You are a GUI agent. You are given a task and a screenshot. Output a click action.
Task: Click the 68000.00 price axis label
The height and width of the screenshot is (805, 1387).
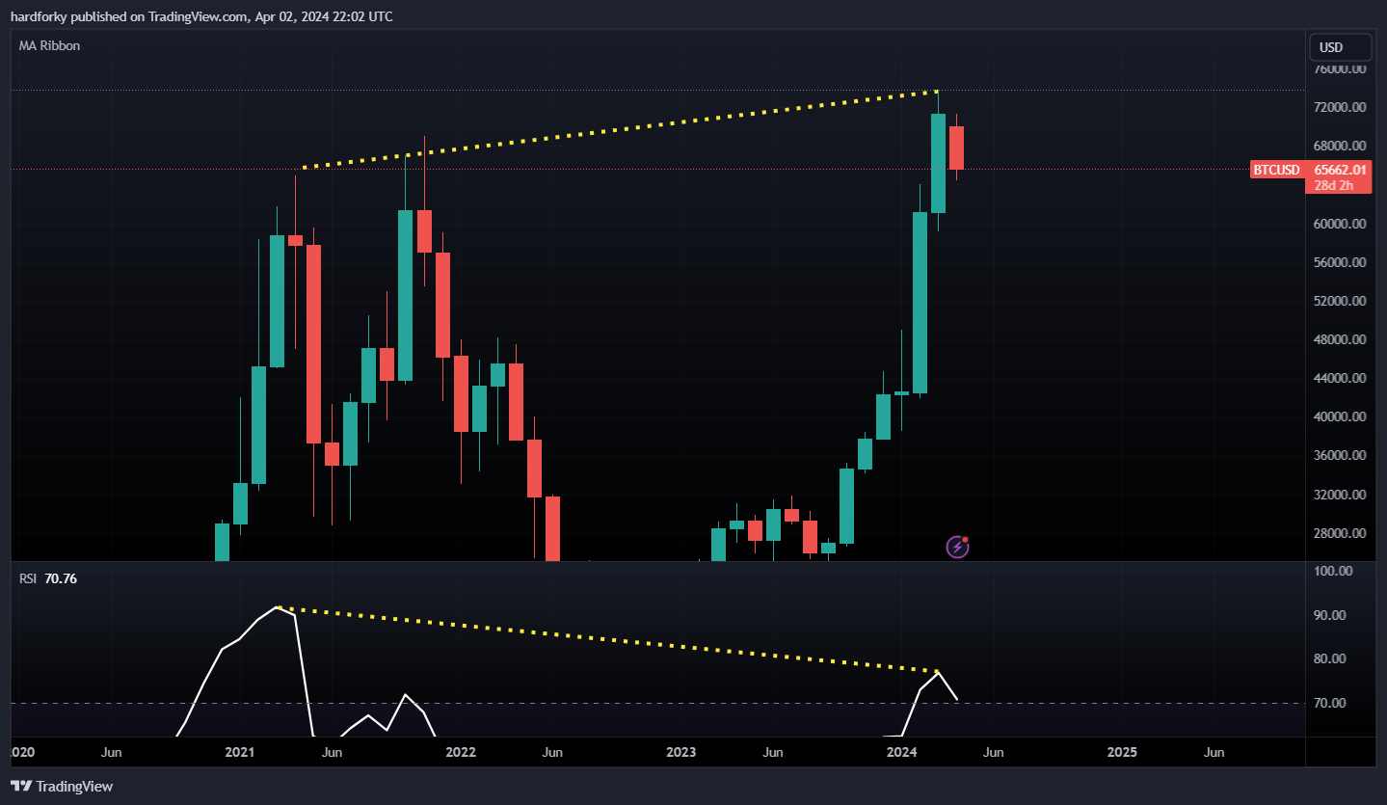click(1340, 146)
